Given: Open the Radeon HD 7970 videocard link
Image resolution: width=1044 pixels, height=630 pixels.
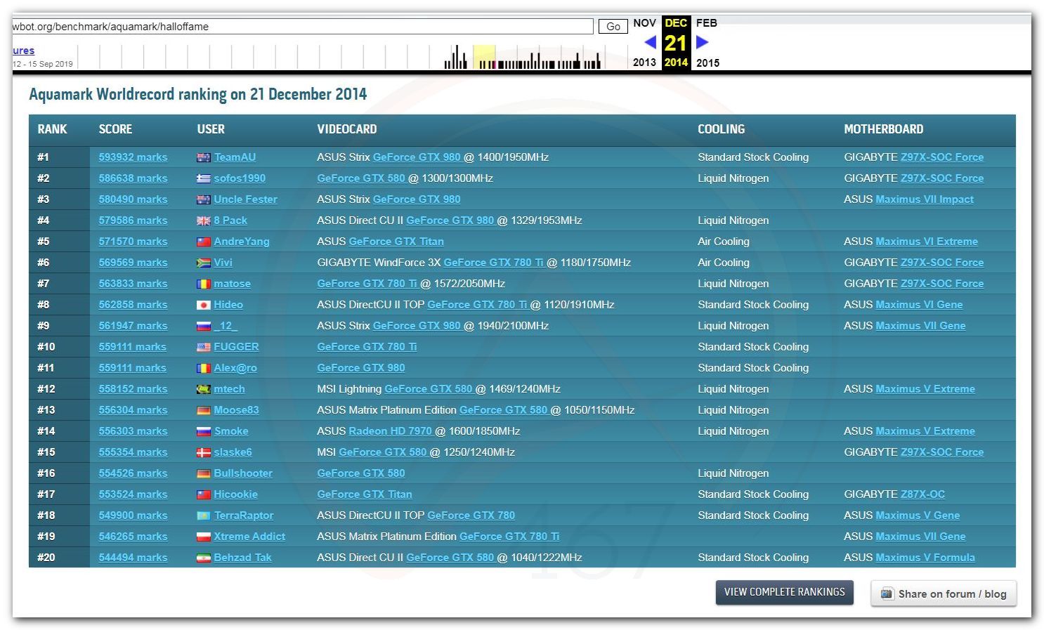Looking at the screenshot, I should 390,431.
